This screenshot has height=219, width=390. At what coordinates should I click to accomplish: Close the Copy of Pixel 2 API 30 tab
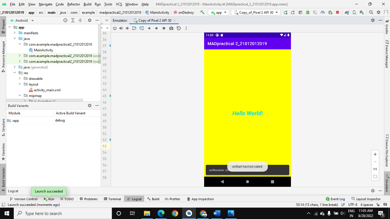pos(174,21)
